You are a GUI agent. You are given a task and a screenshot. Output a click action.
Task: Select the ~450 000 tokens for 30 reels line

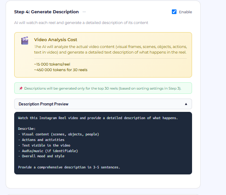point(61,70)
